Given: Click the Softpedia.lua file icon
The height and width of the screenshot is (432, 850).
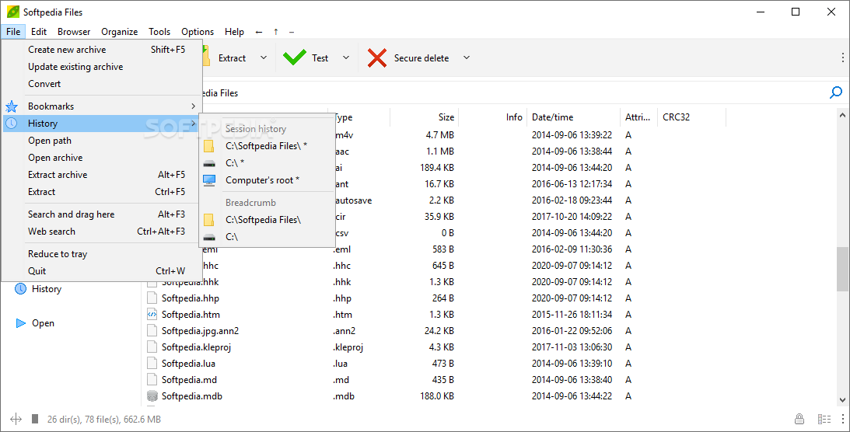Looking at the screenshot, I should click(152, 364).
